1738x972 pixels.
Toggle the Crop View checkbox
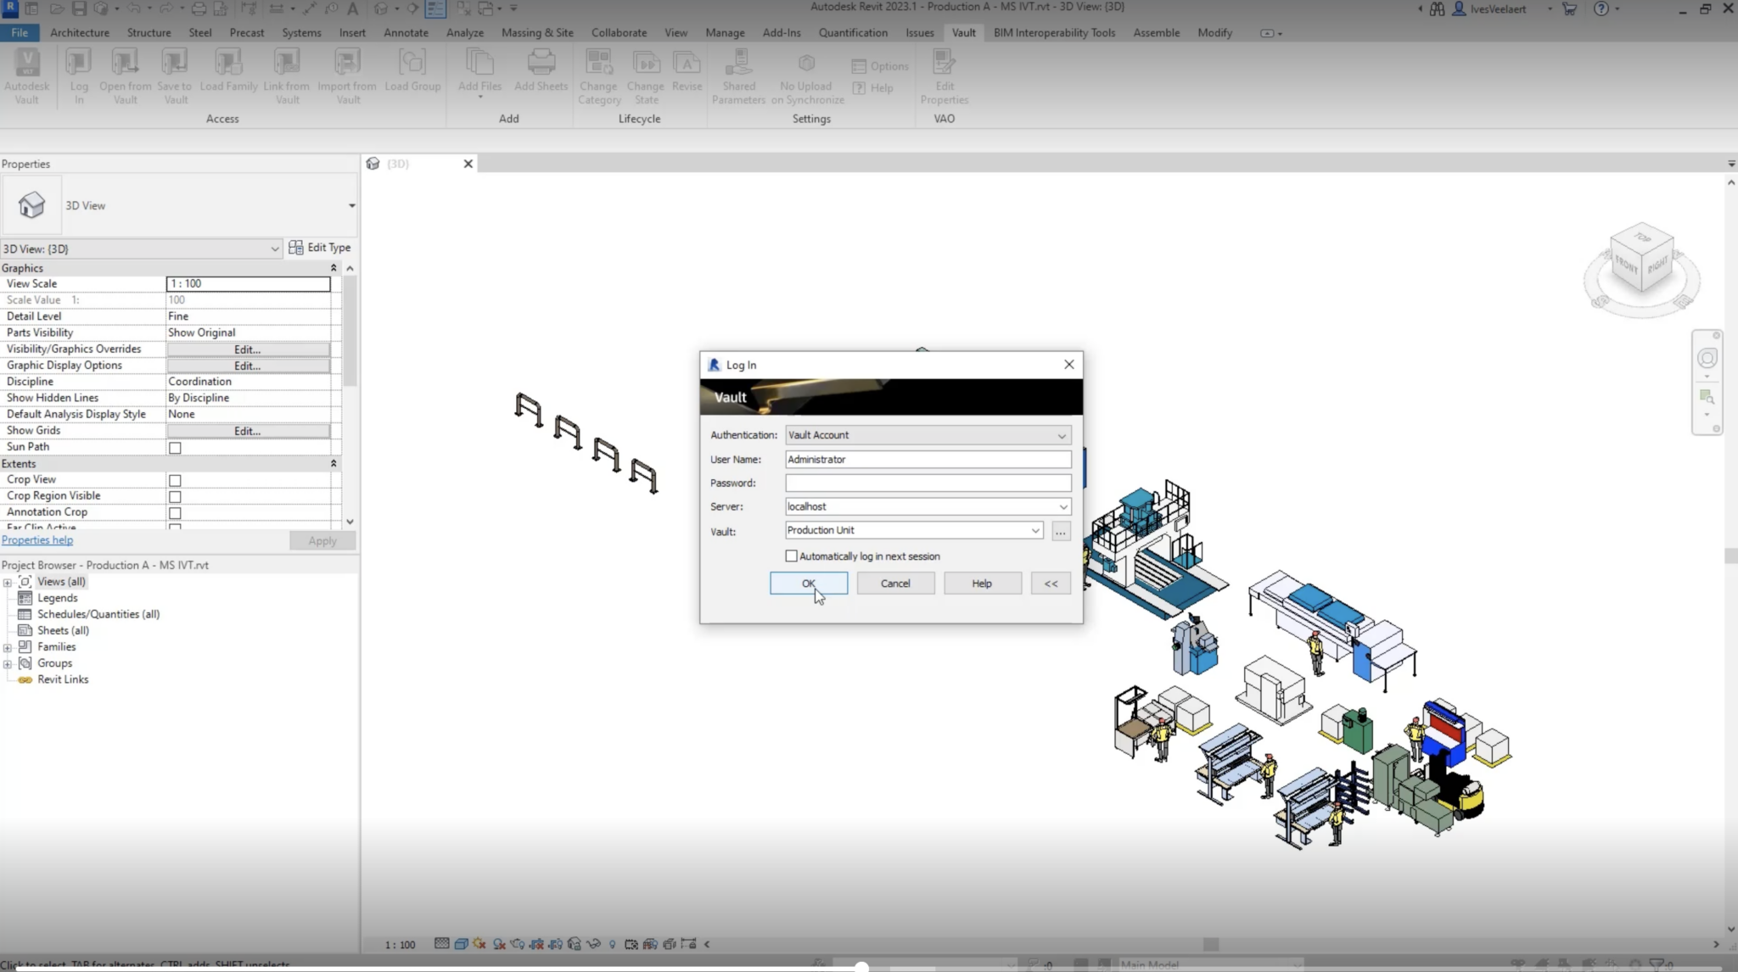[x=175, y=480]
